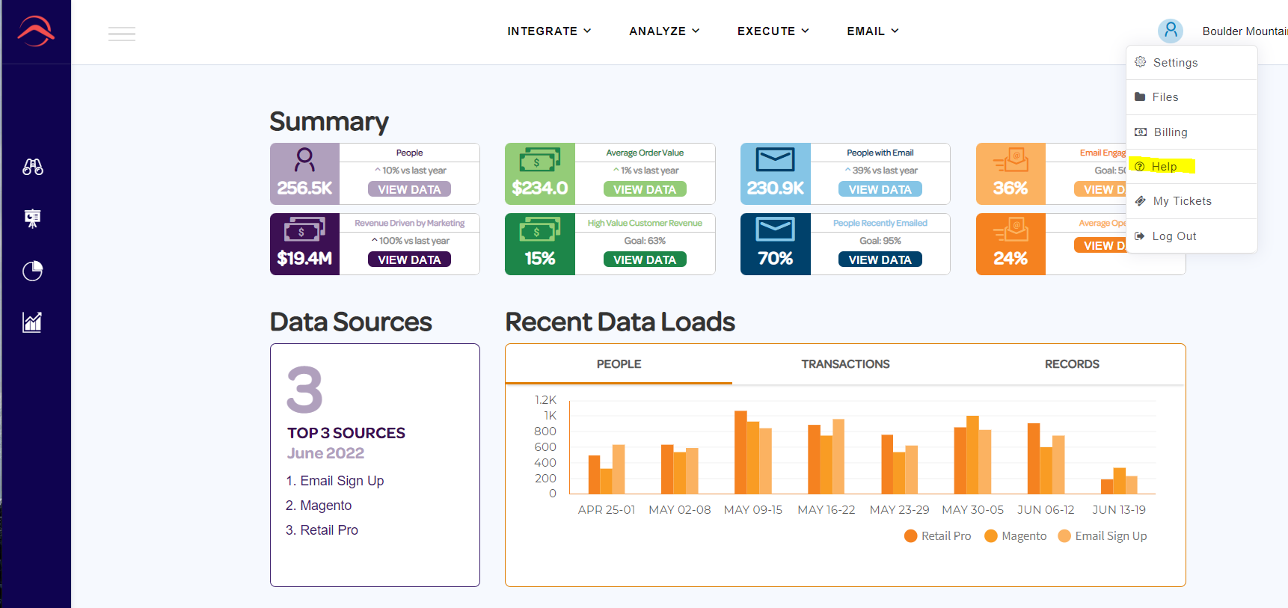This screenshot has height=608, width=1288.
Task: Click the presentation board sidebar icon
Action: [x=32, y=218]
